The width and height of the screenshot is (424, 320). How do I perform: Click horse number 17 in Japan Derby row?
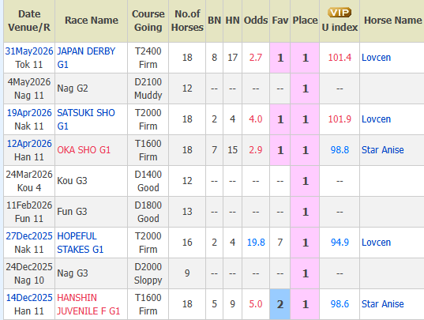point(233,58)
